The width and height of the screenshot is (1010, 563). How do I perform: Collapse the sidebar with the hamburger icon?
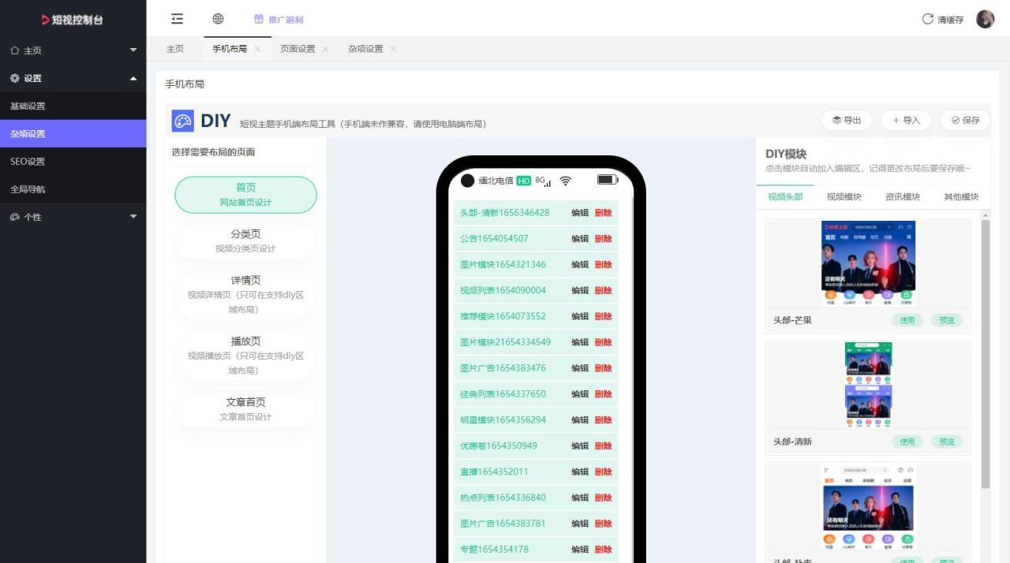[x=177, y=19]
